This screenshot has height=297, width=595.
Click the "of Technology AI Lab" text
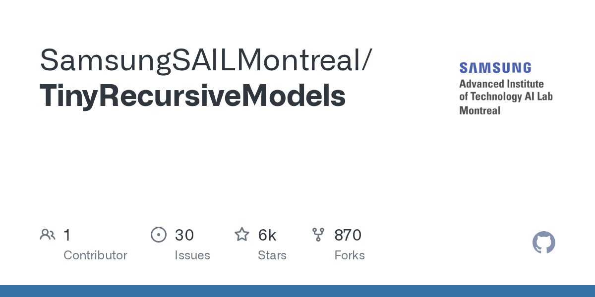click(x=506, y=97)
